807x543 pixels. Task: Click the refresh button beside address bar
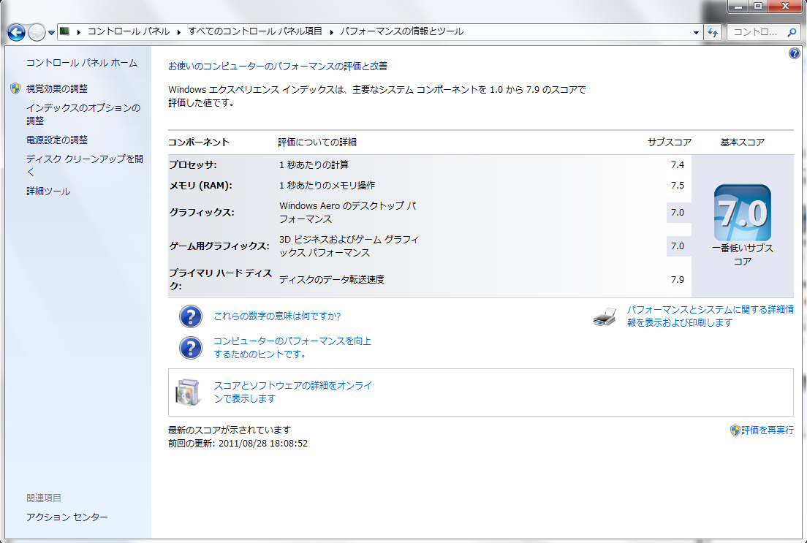[x=712, y=32]
